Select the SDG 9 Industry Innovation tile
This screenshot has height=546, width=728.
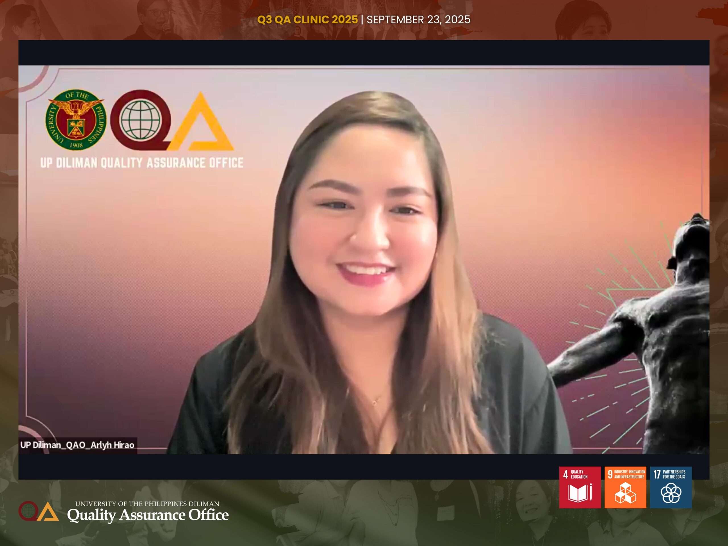tap(625, 487)
